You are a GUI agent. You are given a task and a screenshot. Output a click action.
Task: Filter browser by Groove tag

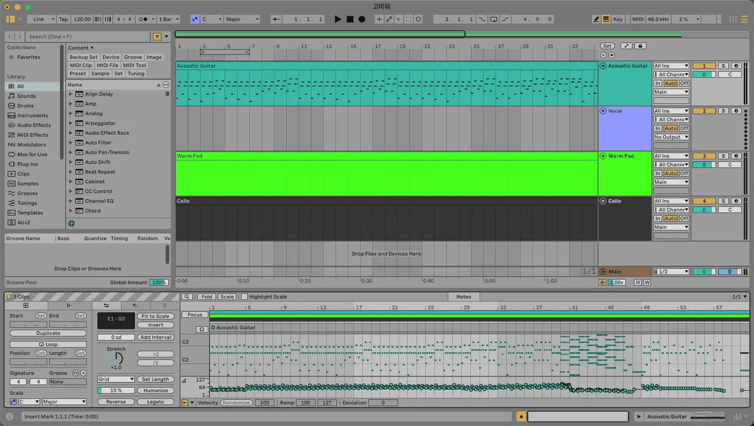pos(133,57)
